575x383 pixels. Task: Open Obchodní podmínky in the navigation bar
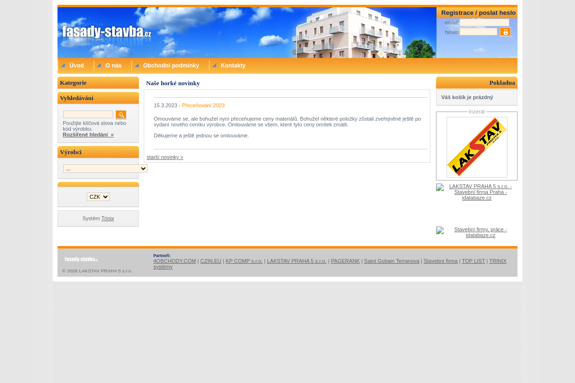pyautogui.click(x=171, y=66)
